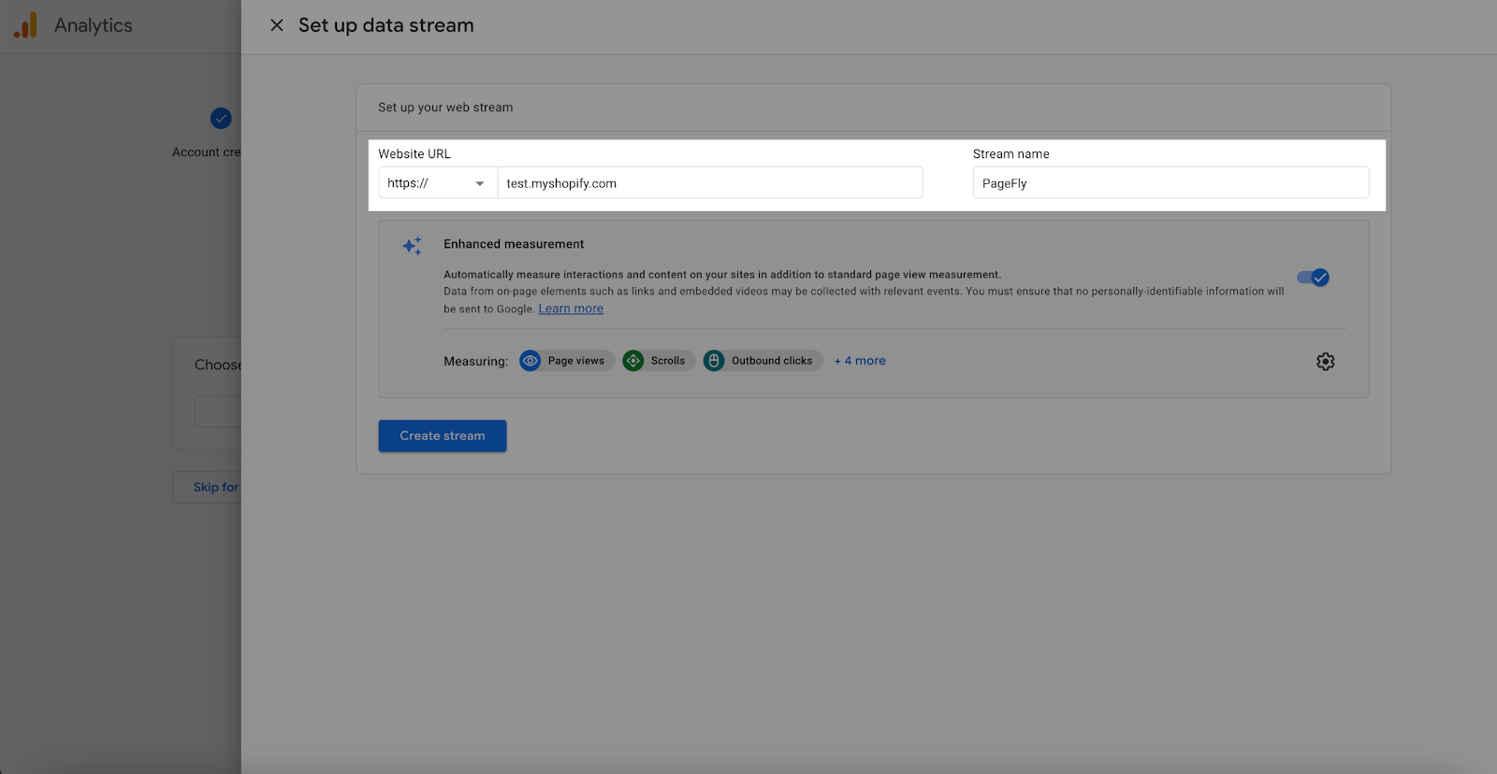The image size is (1497, 774).
Task: Click the Account created checkmark step icon
Action: 221,118
